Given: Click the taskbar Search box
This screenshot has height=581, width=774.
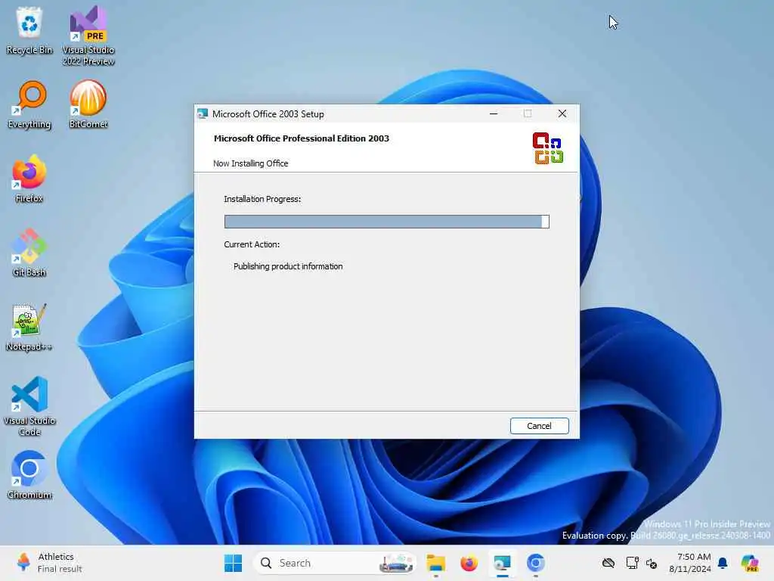Looking at the screenshot, I should tap(334, 563).
